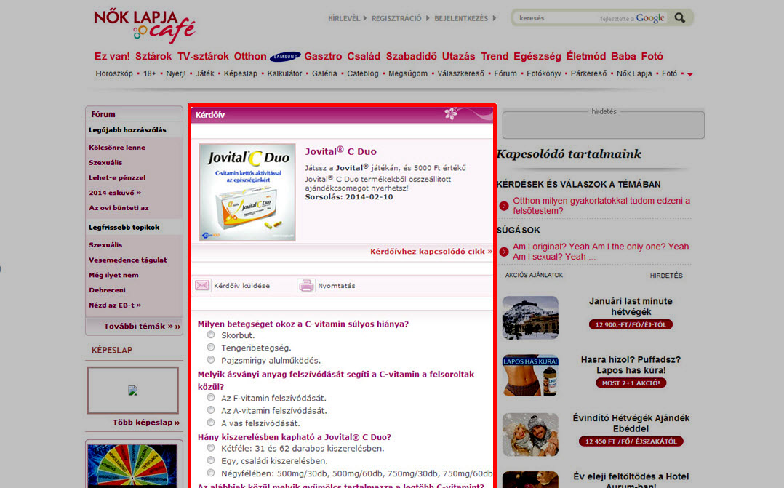This screenshot has width=784, height=488.
Task: Open the Jovital C Duo product image
Action: click(x=248, y=193)
